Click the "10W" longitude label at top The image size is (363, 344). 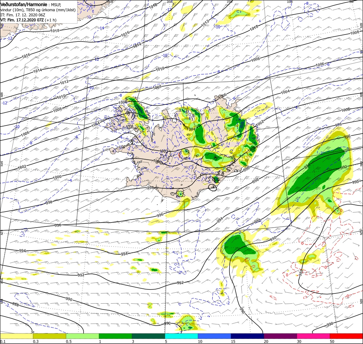coord(290,2)
